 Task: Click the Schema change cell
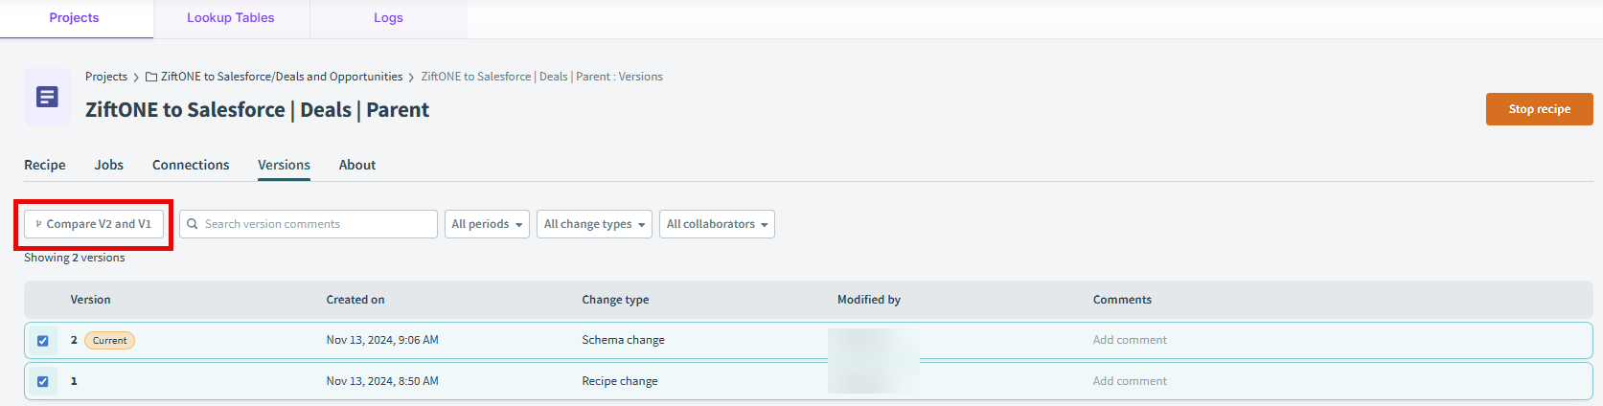pyautogui.click(x=623, y=340)
